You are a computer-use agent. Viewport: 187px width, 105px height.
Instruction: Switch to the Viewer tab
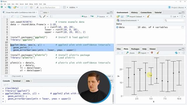coord(153,49)
